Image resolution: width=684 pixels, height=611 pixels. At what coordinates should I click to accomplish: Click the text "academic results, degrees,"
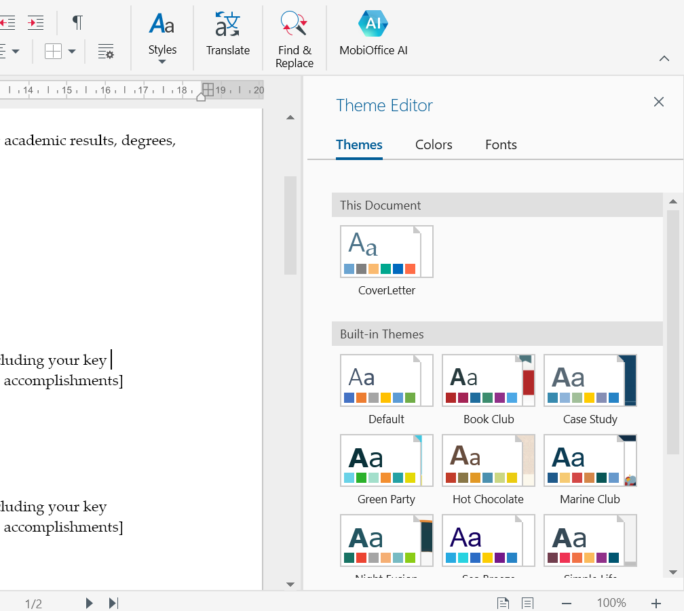pyautogui.click(x=90, y=141)
